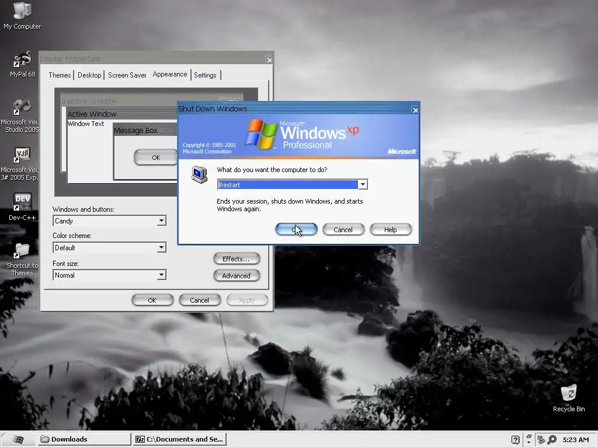The height and width of the screenshot is (448, 598).
Task: Click the 5:23 AM taskbar clock
Action: 576,440
